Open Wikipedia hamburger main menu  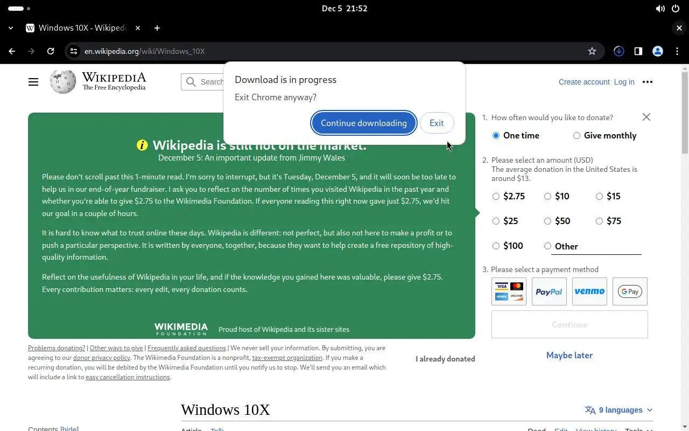33,82
